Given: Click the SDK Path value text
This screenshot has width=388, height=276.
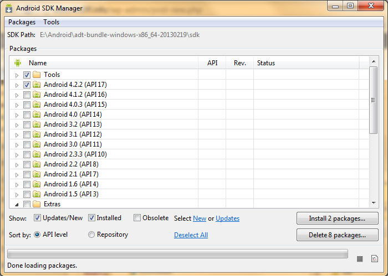Looking at the screenshot, I should click(x=120, y=35).
